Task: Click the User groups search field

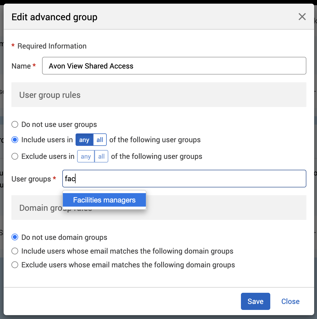Action: pyautogui.click(x=184, y=179)
